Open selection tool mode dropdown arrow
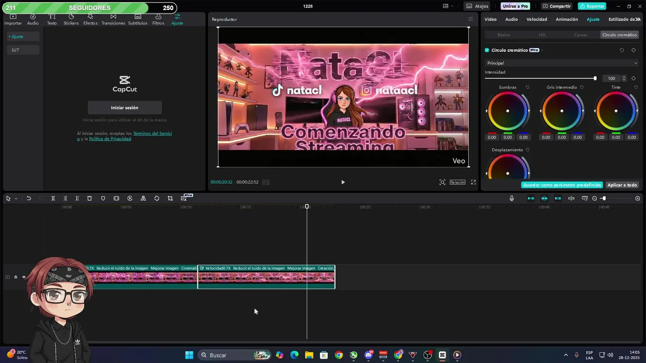Viewport: 646px width, 363px height. coord(16,198)
